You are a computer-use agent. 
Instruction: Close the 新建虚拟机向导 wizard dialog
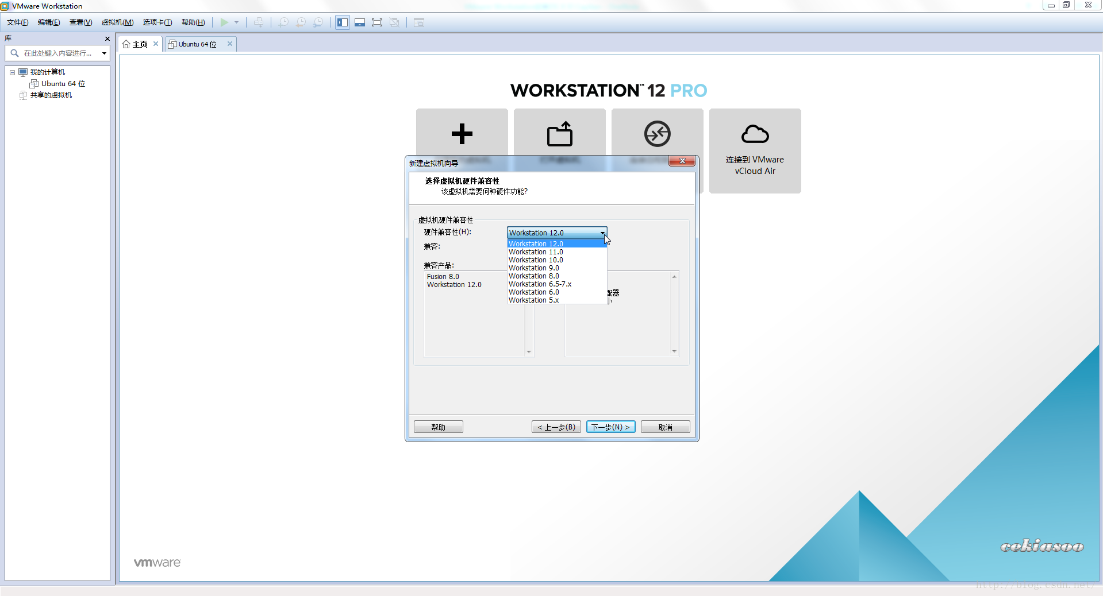click(682, 161)
